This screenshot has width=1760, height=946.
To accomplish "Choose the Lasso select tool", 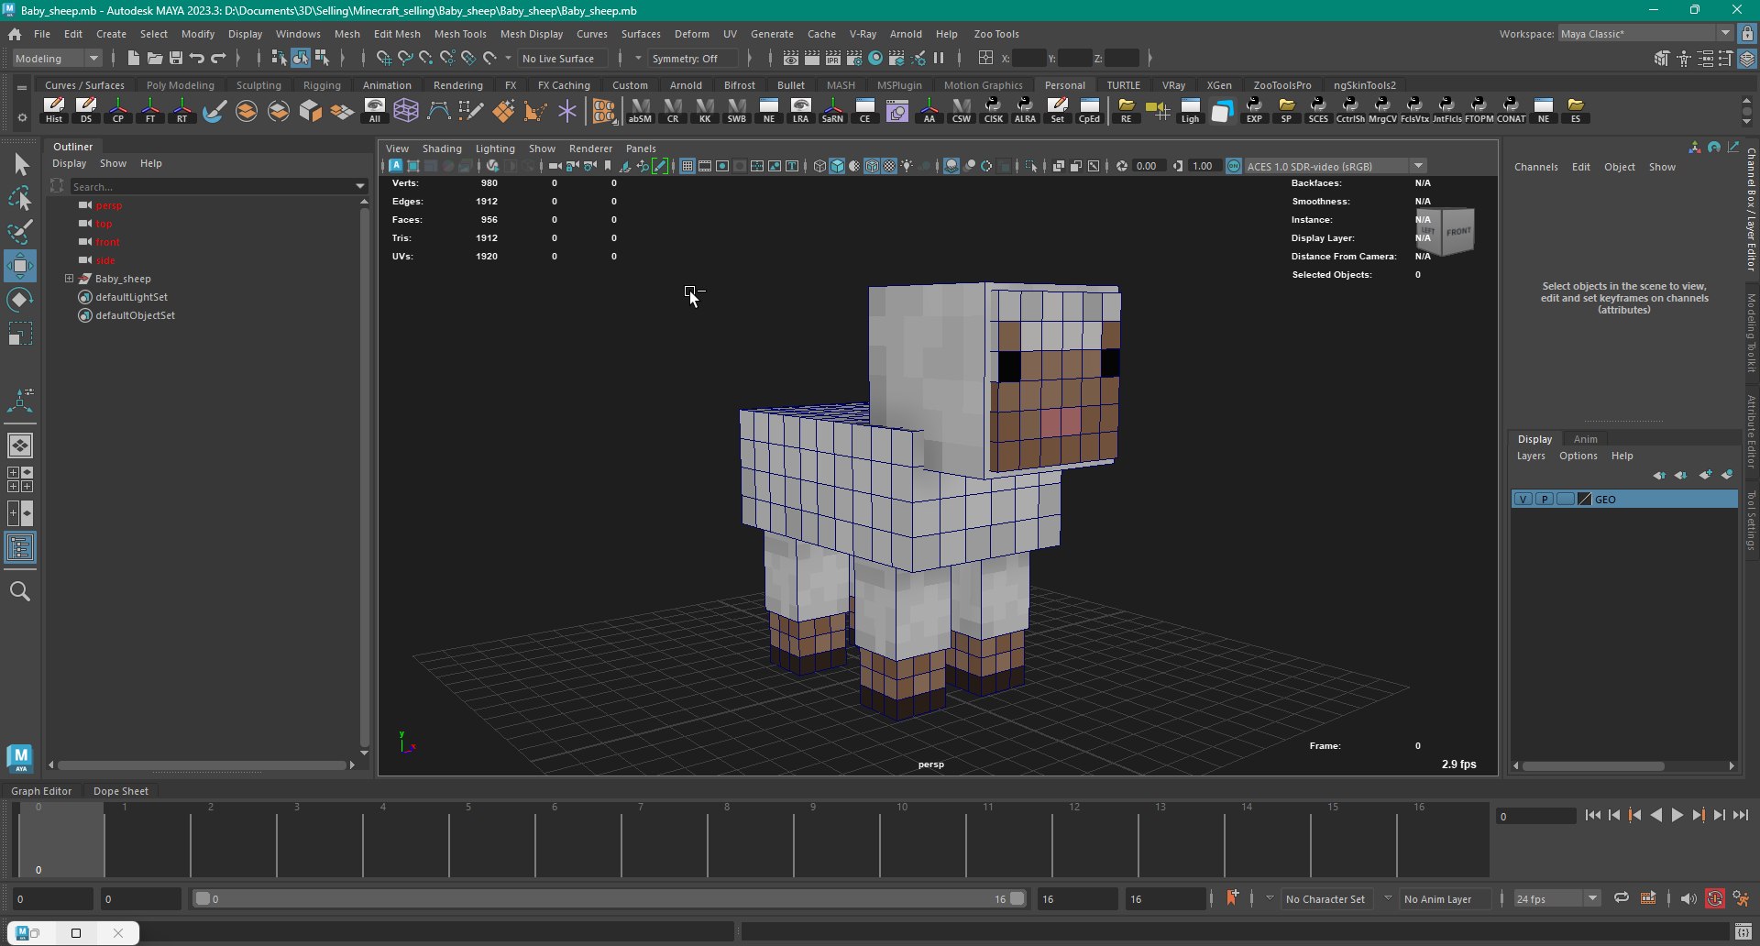I will [20, 199].
